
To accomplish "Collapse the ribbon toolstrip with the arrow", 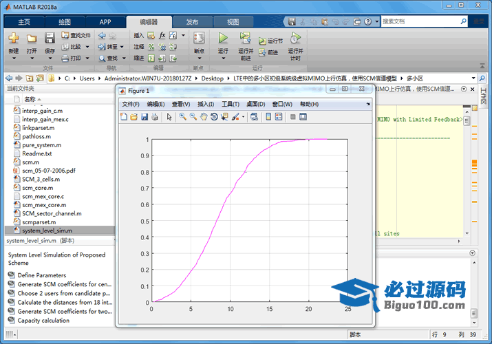I will [482, 66].
